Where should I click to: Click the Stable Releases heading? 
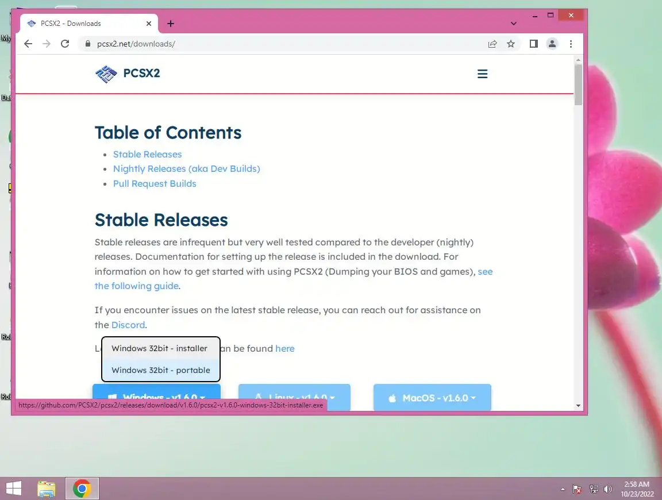pos(161,220)
